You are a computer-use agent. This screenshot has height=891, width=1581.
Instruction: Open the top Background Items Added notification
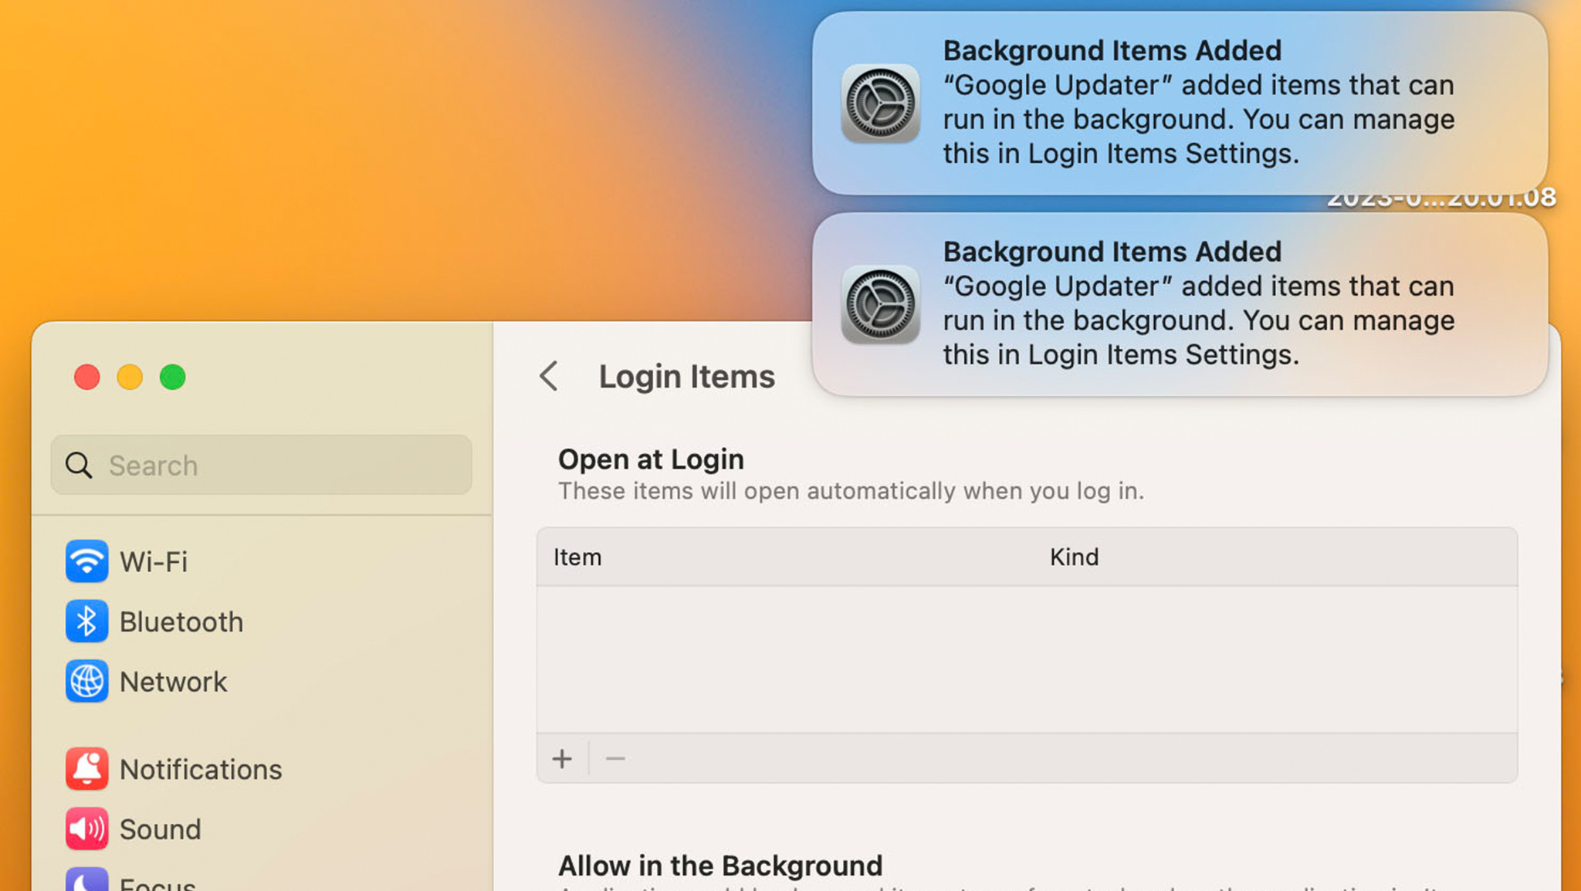pyautogui.click(x=1197, y=102)
